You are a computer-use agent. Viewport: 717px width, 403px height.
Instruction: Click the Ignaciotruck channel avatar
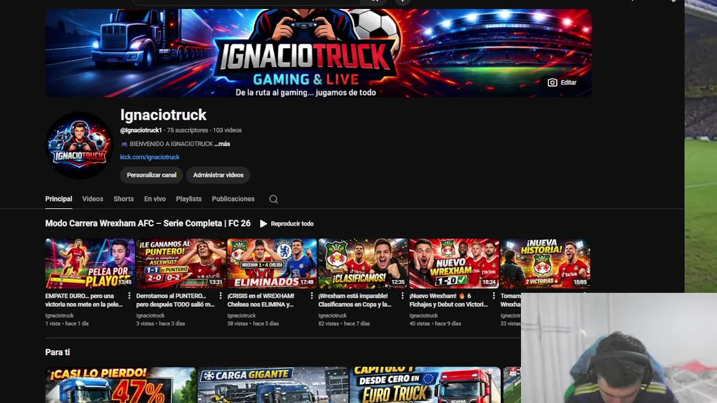(x=79, y=145)
